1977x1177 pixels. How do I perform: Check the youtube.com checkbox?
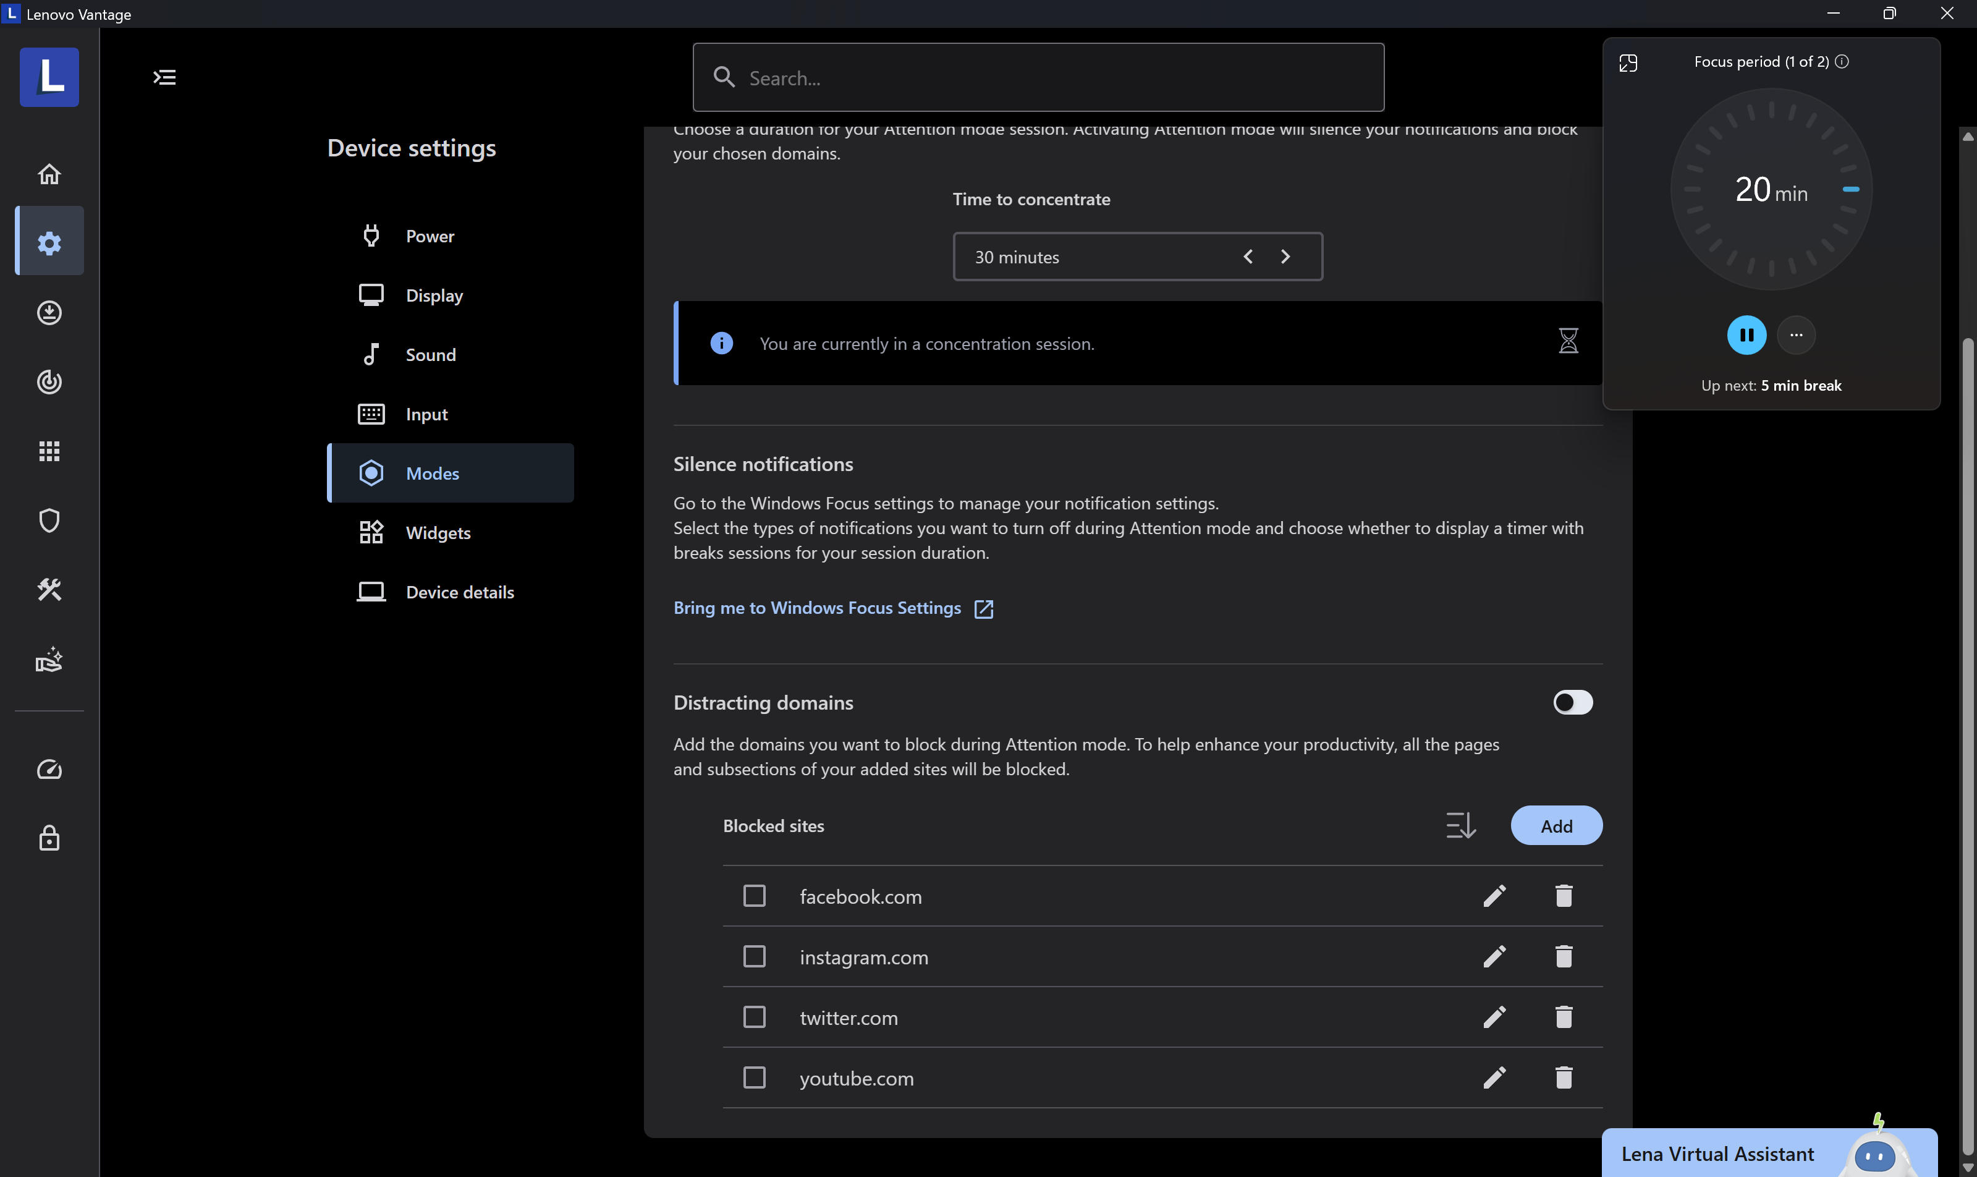click(754, 1078)
